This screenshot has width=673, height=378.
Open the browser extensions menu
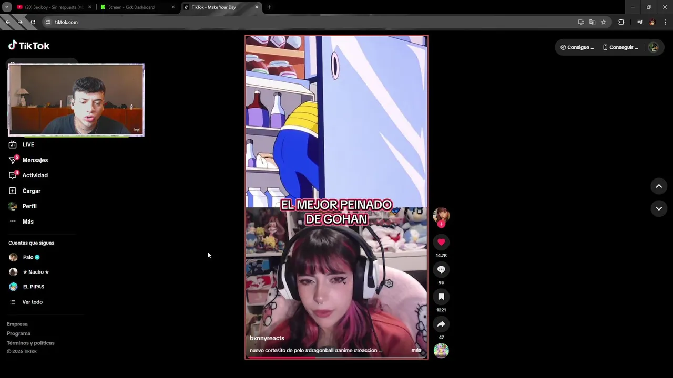coord(621,22)
